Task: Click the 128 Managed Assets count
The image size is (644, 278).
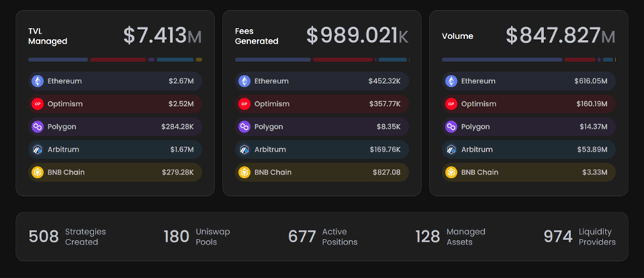Action: tap(428, 237)
